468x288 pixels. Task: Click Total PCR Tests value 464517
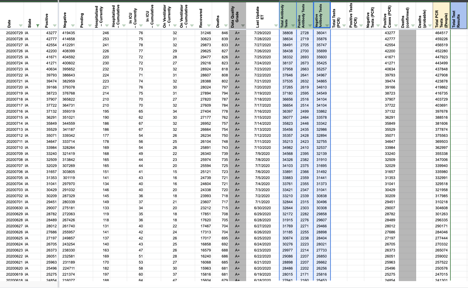tap(441, 33)
